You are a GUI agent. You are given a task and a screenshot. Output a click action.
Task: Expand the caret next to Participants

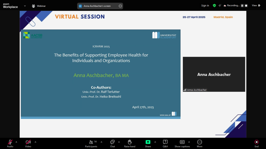click(x=101, y=142)
